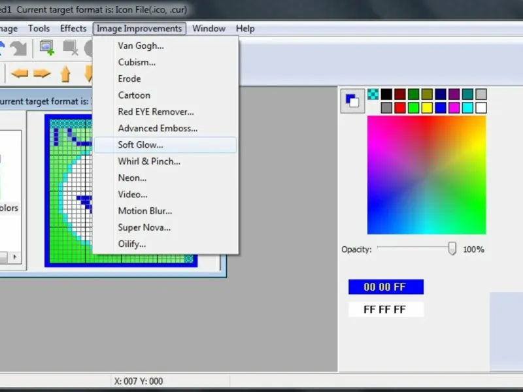This screenshot has height=392, width=523.
Task: Pick the bright blue swatch
Action: pos(440,108)
